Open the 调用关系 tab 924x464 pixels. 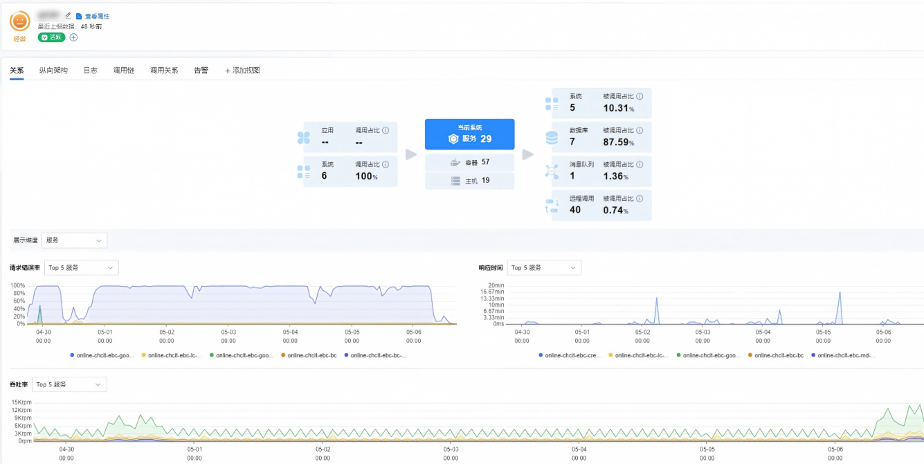coord(164,71)
